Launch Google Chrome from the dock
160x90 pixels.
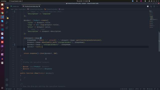point(2,13)
